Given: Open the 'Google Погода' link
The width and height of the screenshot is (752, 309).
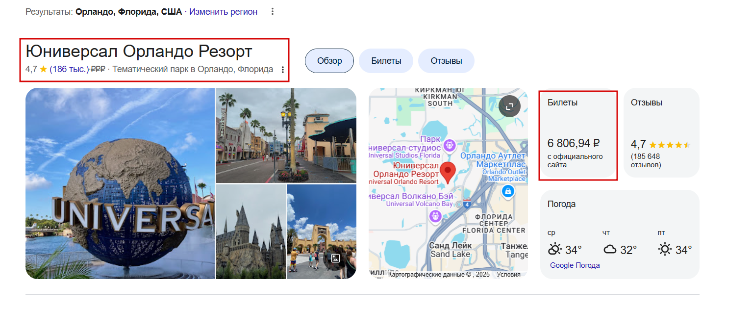Looking at the screenshot, I should click(575, 265).
